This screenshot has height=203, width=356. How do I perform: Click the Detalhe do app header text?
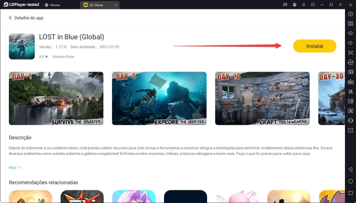[x=29, y=18]
